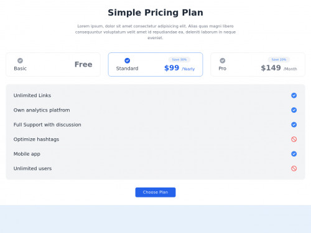311x233 pixels.
Task: Click the $99 /Yearly price
Action: pos(179,68)
